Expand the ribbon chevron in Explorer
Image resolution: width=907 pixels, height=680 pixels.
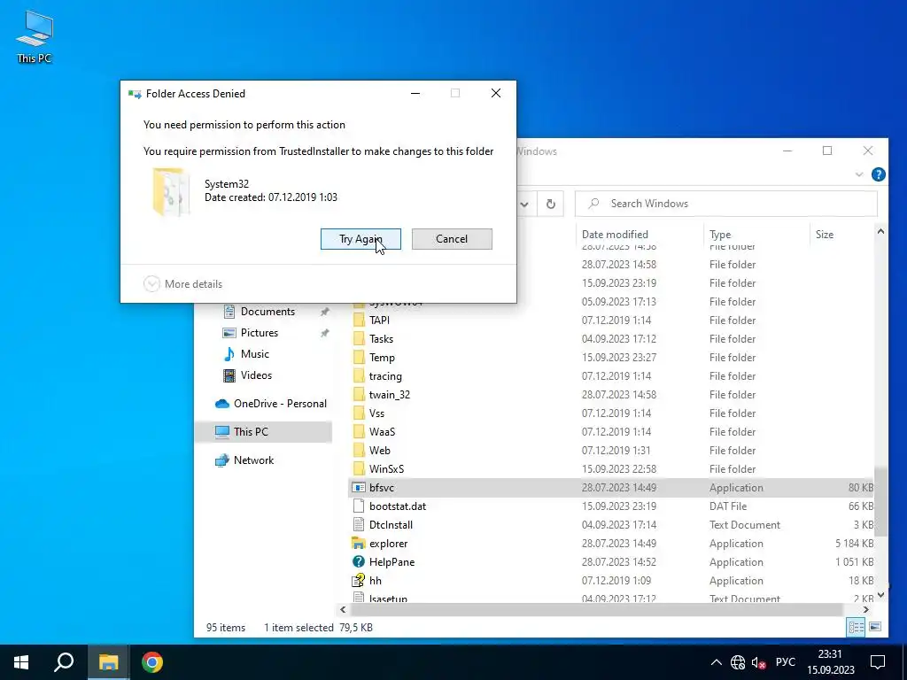859,174
